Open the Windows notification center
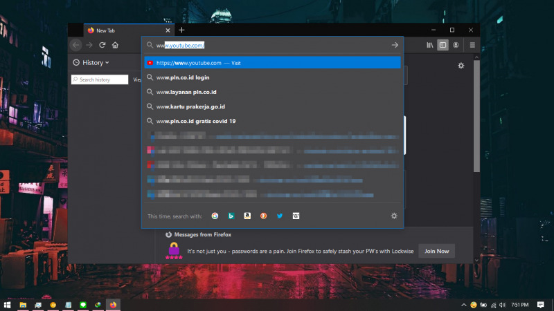This screenshot has width=554, height=311. (x=540, y=305)
